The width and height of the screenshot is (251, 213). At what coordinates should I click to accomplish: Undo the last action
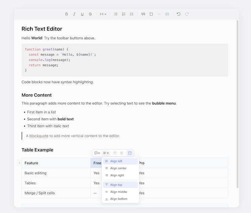pyautogui.click(x=178, y=14)
